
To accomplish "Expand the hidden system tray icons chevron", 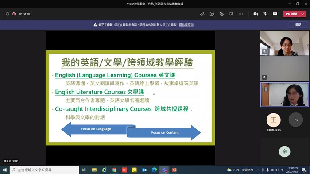I will click(258, 170).
